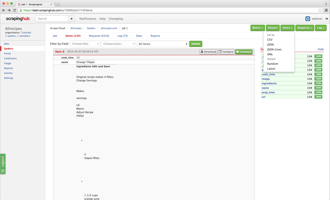This screenshot has width=330, height=200.
Task: Click the browser back arrow
Action: (4, 10)
